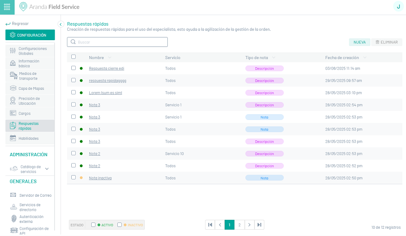Click the NUEVA button
Screen dimensions: 406x236
coord(359,42)
